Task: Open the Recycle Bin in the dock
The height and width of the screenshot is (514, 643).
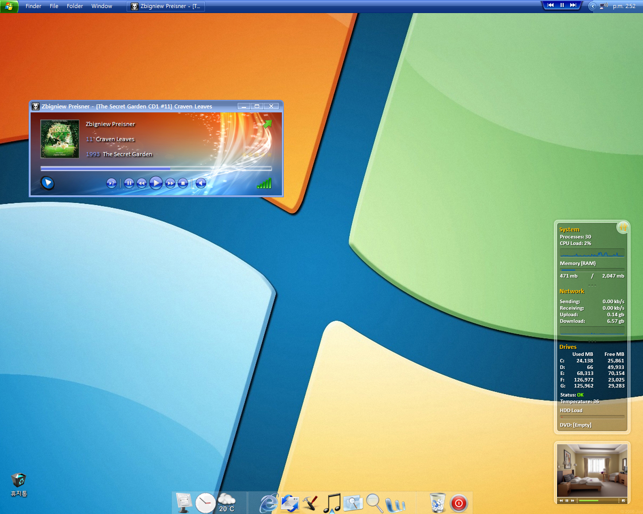Action: pyautogui.click(x=438, y=502)
